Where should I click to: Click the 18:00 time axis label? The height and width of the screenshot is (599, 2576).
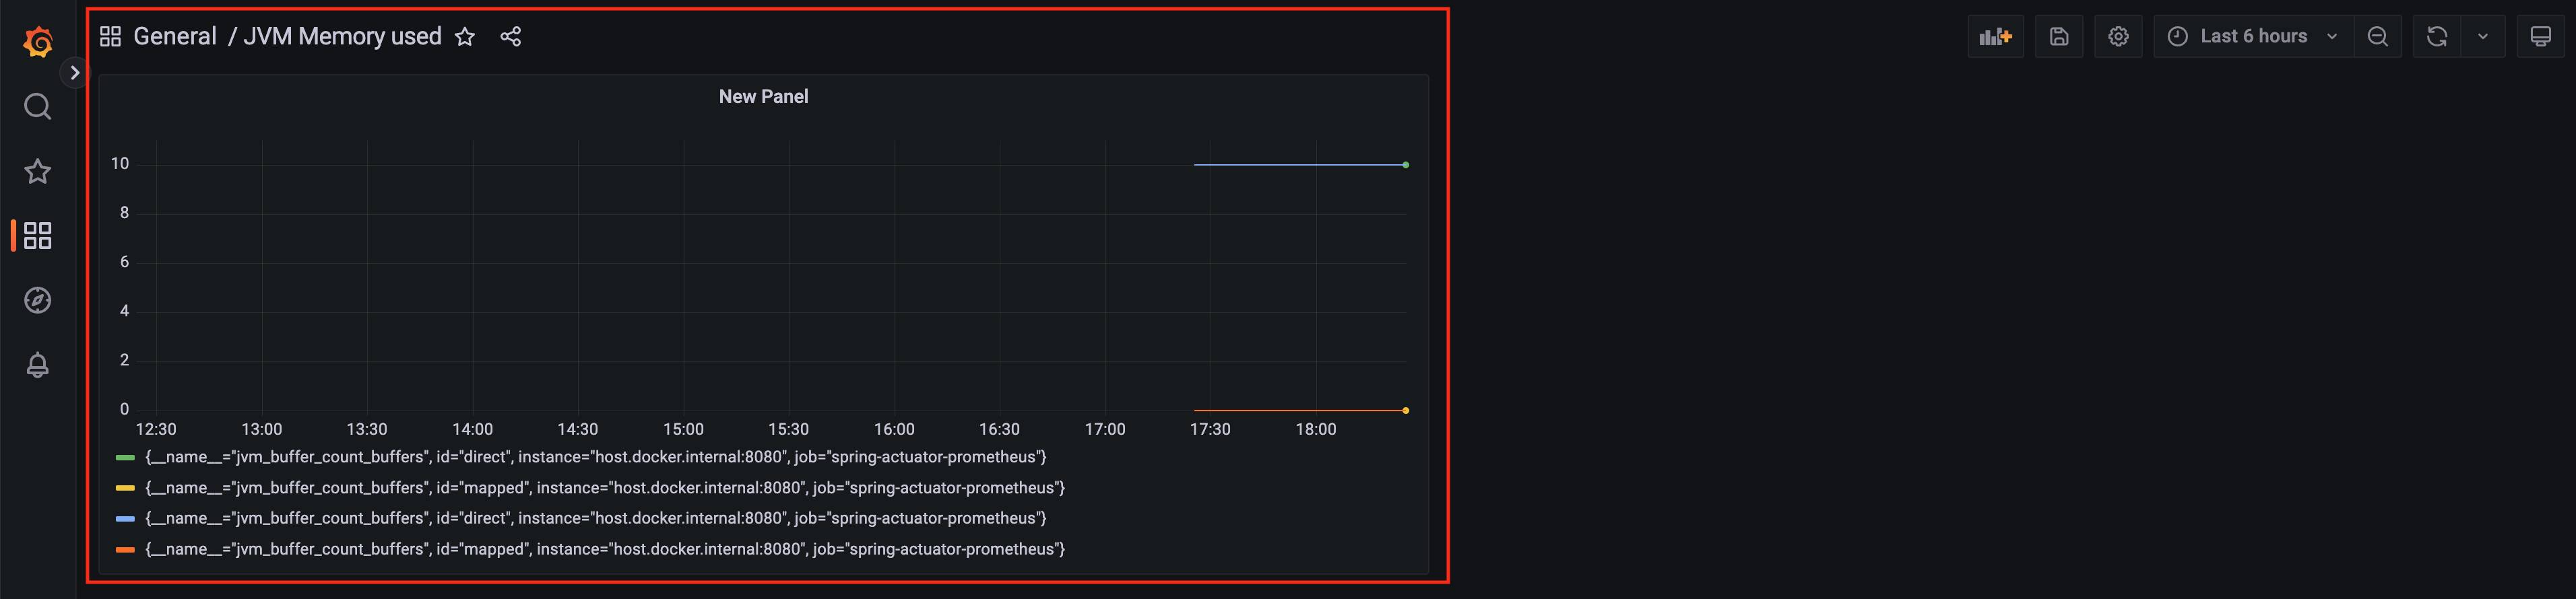tap(1316, 429)
